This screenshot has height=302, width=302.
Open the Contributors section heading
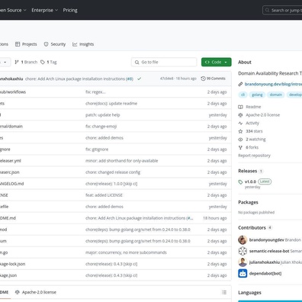point(252,227)
